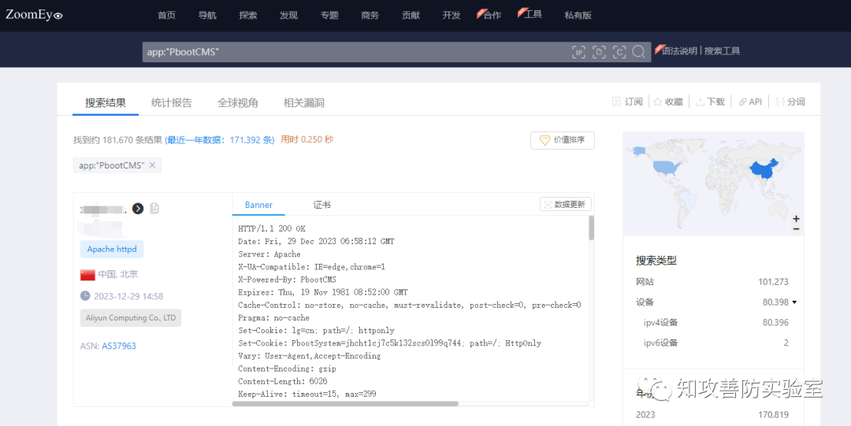Open the 私有版 menu item
The height and width of the screenshot is (426, 851).
click(x=578, y=15)
